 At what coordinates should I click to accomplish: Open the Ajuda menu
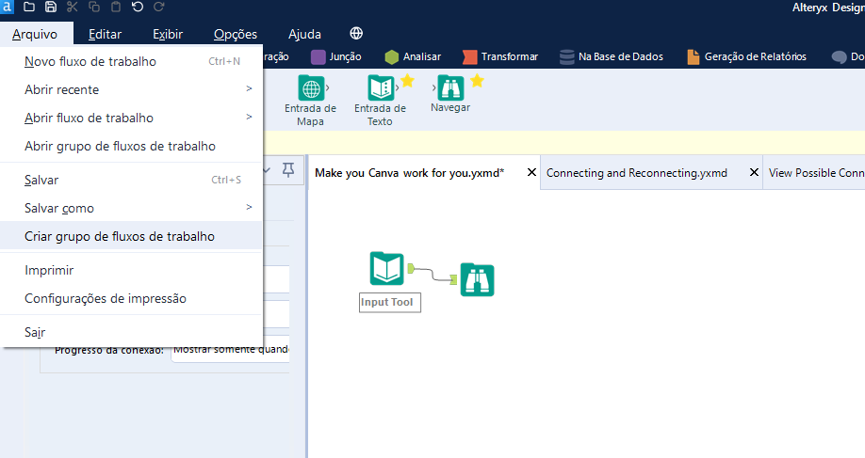pos(304,34)
